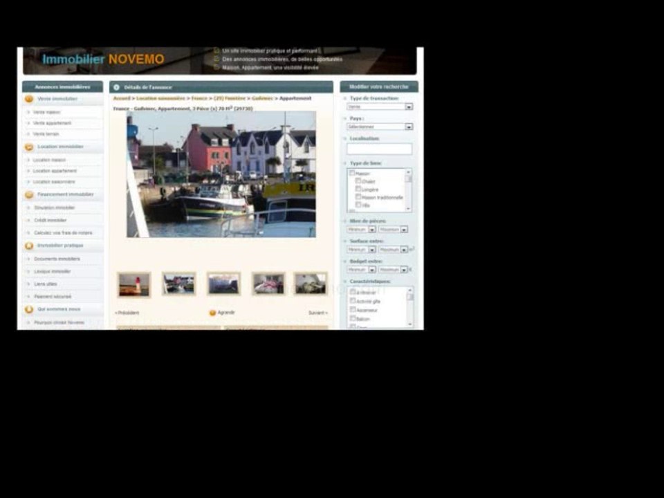Screen dimensions: 664x498
Task: Click the orange Agrandir magnifier icon
Action: tap(212, 313)
